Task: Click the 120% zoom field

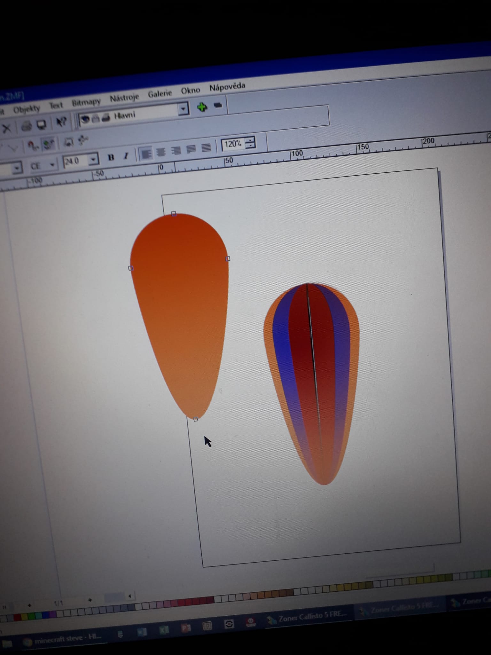Action: [232, 144]
